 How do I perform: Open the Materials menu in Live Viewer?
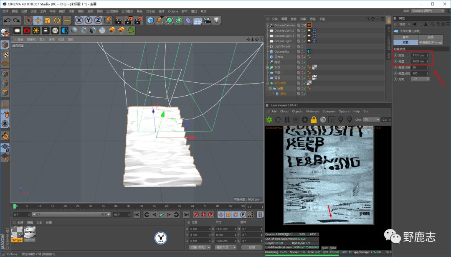pyautogui.click(x=312, y=111)
